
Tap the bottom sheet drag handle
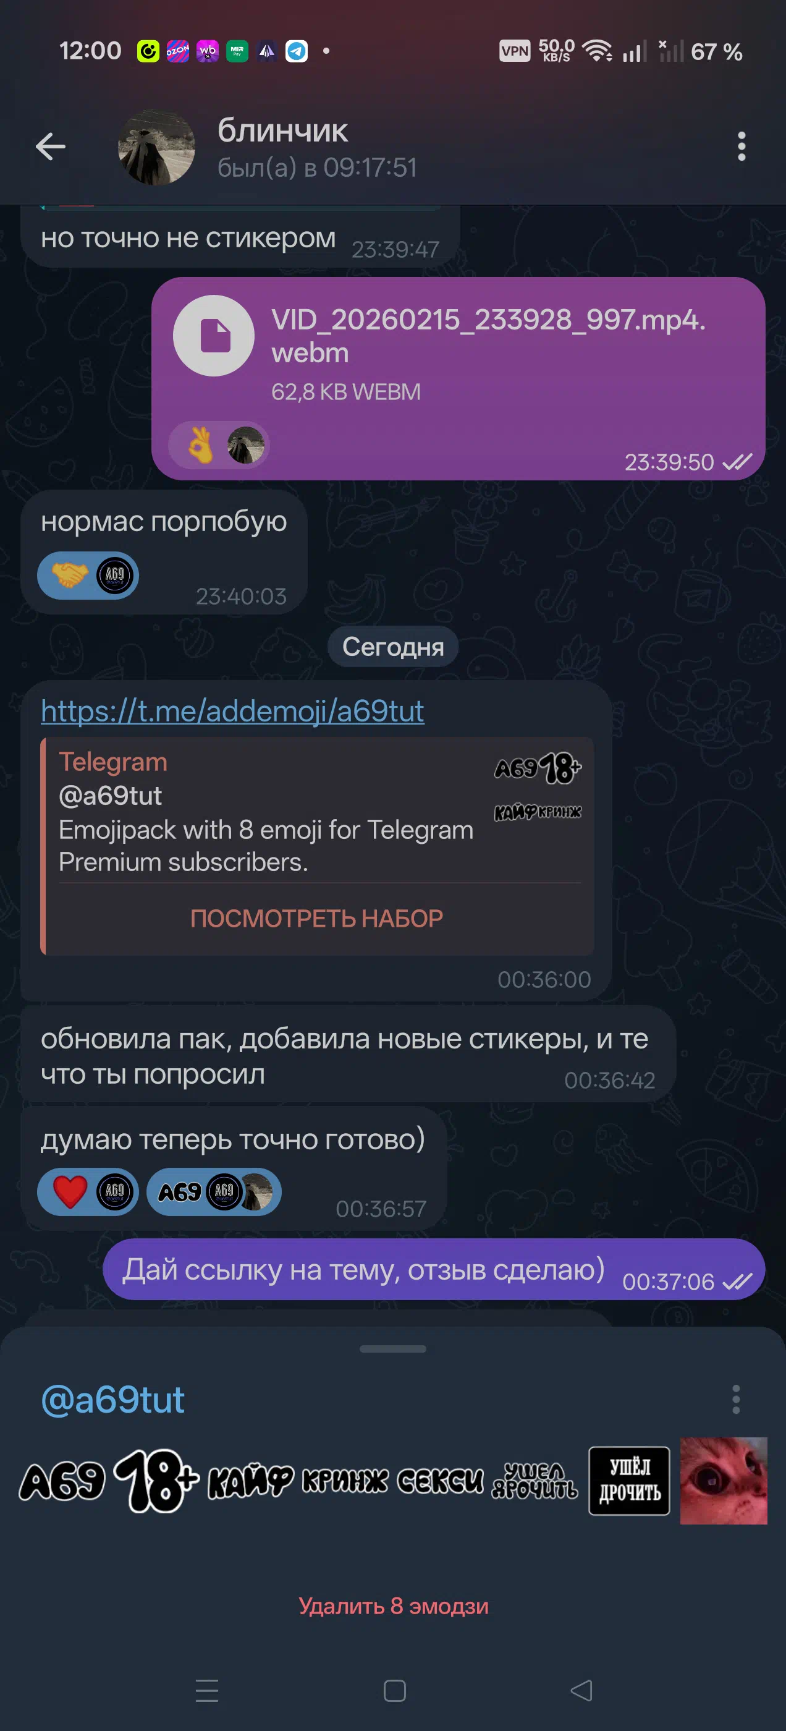[x=393, y=1349]
